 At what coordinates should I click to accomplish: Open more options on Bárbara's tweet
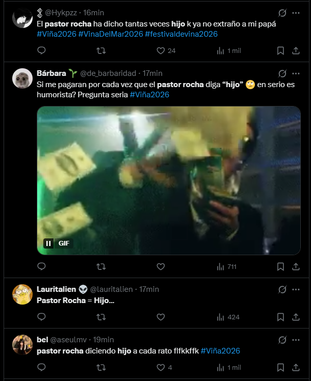click(296, 73)
